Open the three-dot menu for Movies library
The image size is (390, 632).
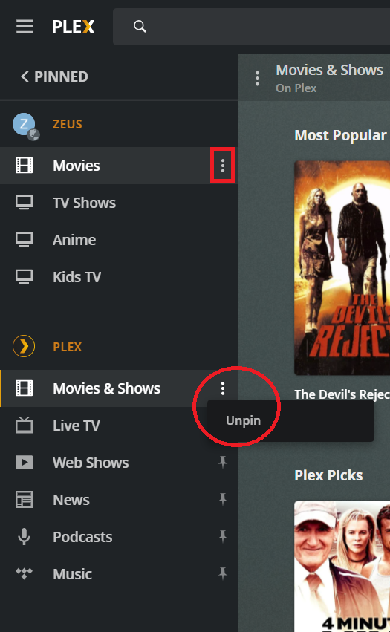pos(223,166)
